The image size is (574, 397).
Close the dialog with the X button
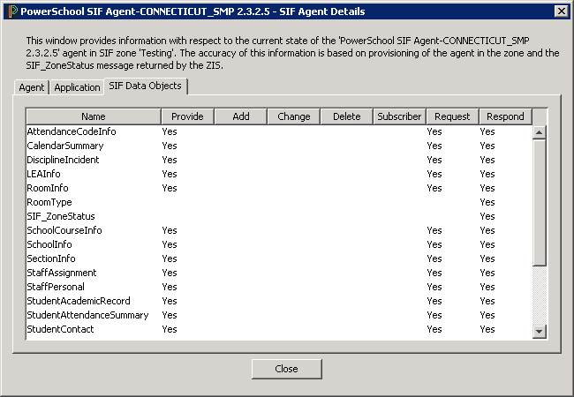(x=560, y=11)
